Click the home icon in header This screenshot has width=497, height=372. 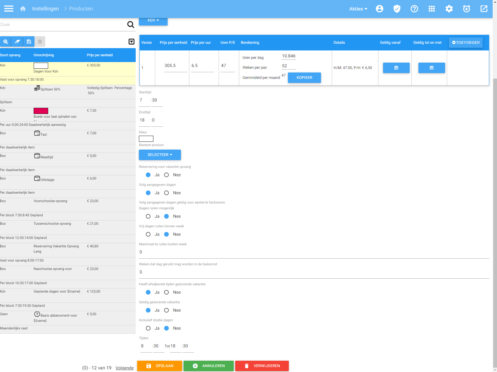tap(23, 9)
